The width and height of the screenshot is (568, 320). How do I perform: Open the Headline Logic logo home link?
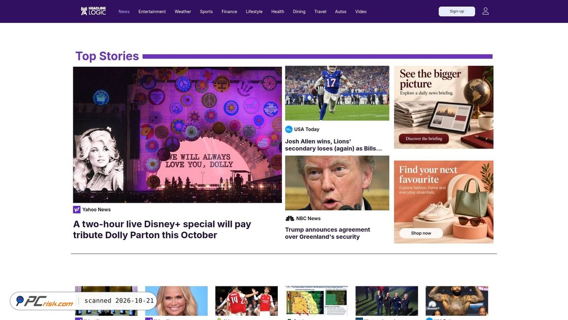(93, 11)
